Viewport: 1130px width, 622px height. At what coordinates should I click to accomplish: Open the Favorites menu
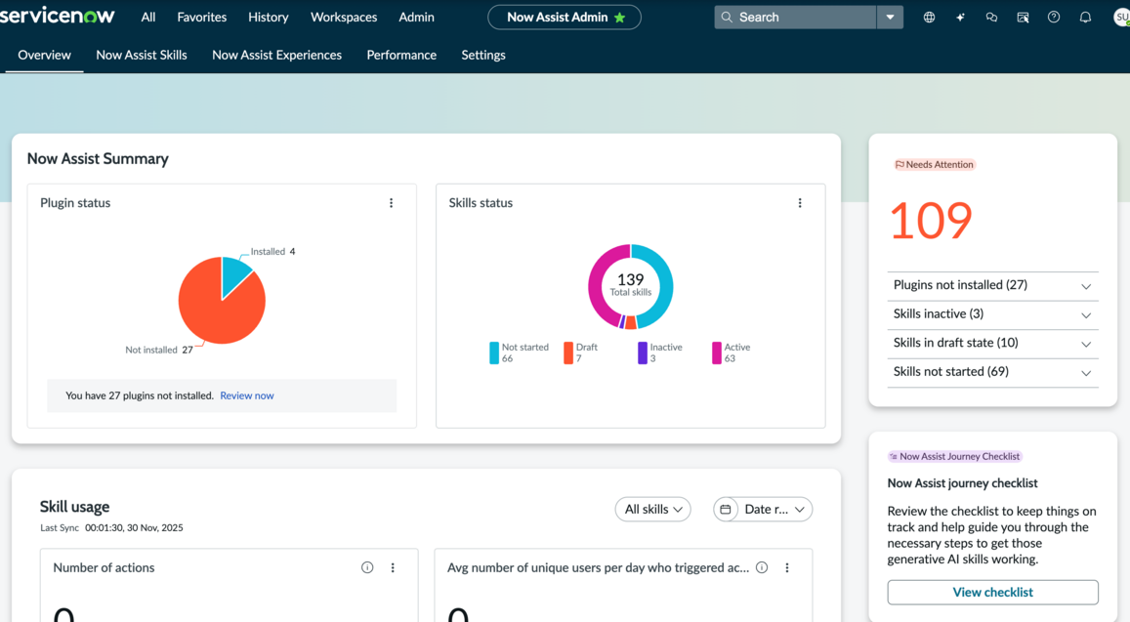coord(202,18)
